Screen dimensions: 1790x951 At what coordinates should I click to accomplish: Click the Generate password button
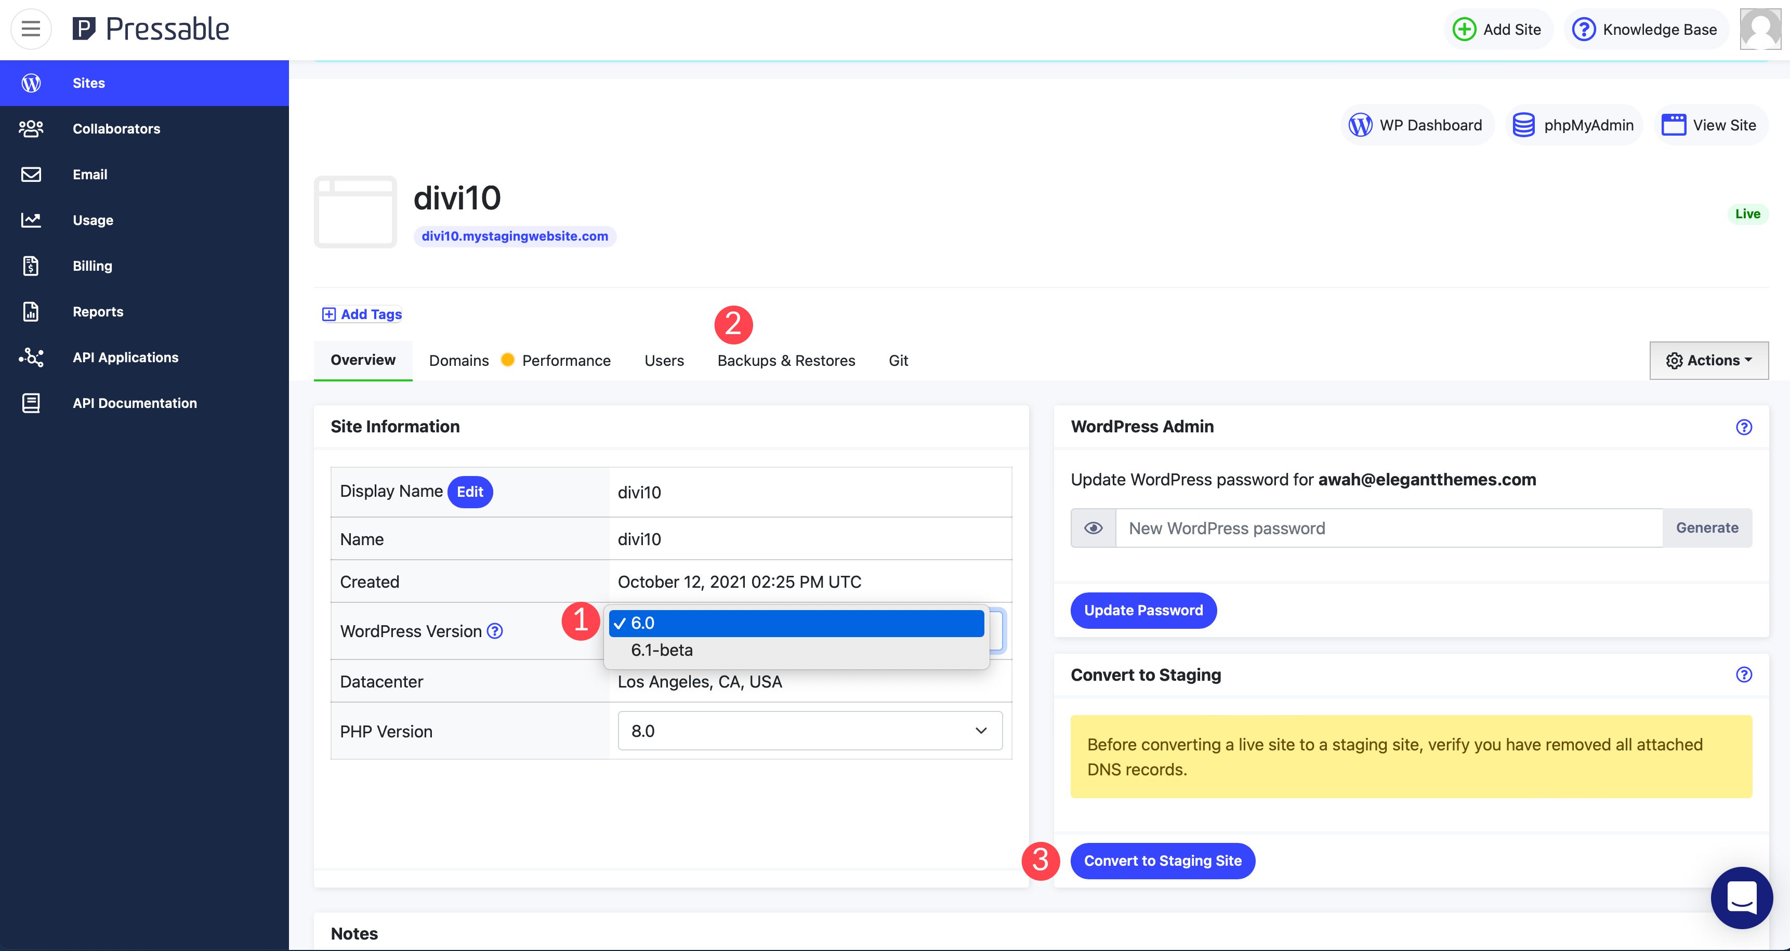1706,528
